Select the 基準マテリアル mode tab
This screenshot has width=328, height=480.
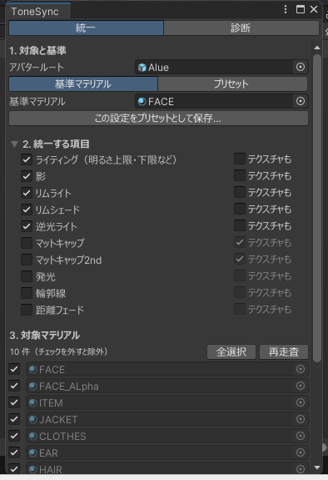coord(83,83)
